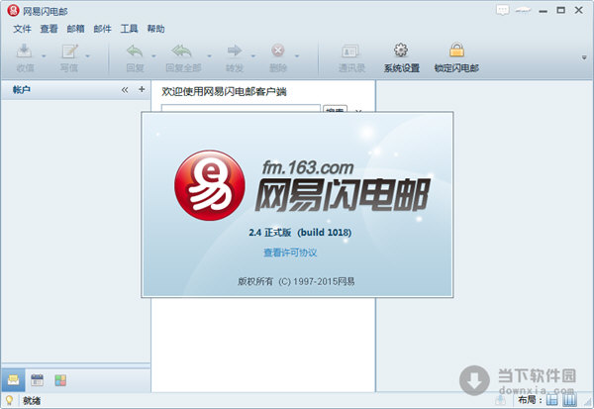594x409 pixels.
Task: Click the 回复 reply icon
Action: [135, 51]
